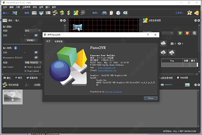The image size is (202, 135).
Task: Click the film reel animation icon
Action: (83, 13)
